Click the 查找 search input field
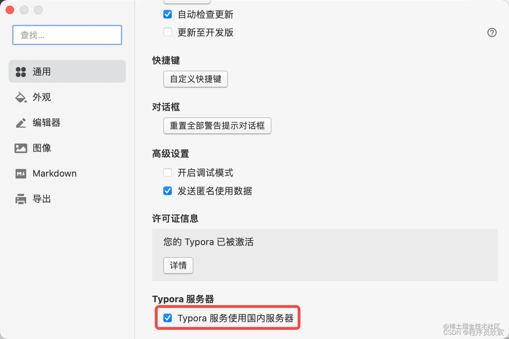The height and width of the screenshot is (339, 509). pos(67,35)
